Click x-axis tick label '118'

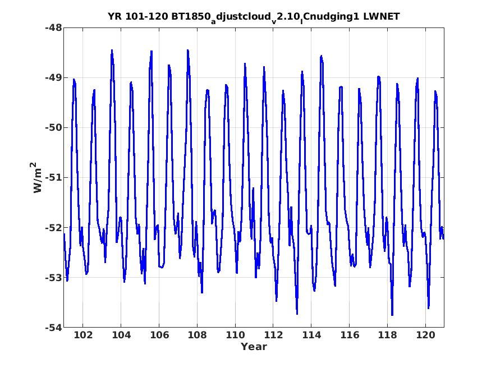click(388, 335)
